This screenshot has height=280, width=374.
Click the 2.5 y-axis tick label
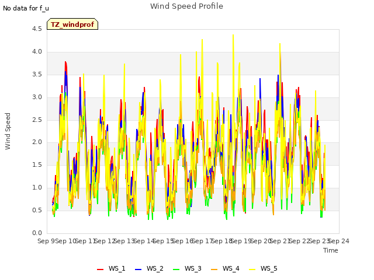pyautogui.click(x=37, y=120)
